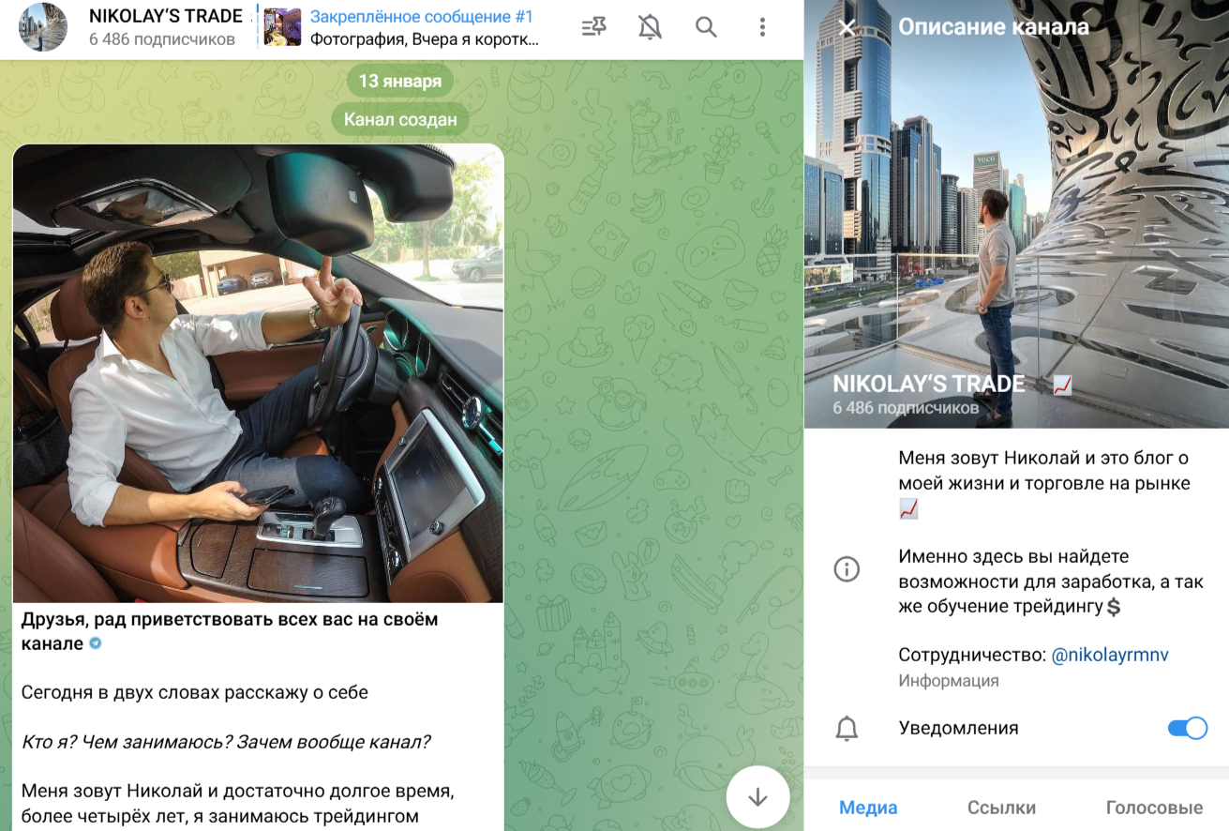Click the info icon in channel description
The height and width of the screenshot is (831, 1229).
click(847, 569)
